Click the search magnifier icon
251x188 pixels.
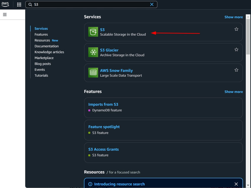[30, 4]
